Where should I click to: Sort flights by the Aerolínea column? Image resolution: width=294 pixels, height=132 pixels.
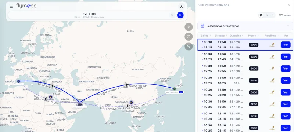[272, 36]
